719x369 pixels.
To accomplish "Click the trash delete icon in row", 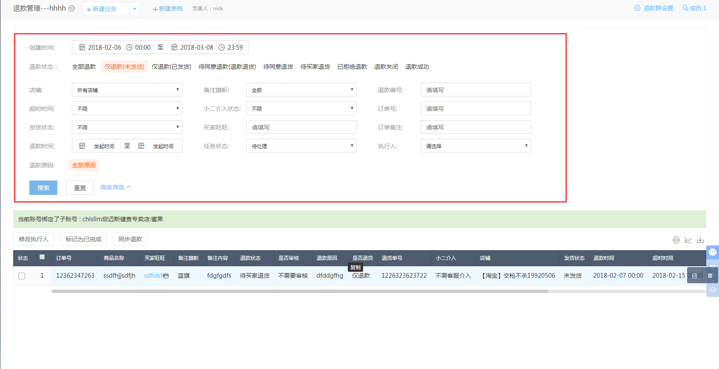I will pyautogui.click(x=710, y=276).
